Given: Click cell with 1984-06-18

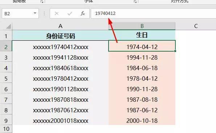Looking at the screenshot, I should pyautogui.click(x=142, y=67).
